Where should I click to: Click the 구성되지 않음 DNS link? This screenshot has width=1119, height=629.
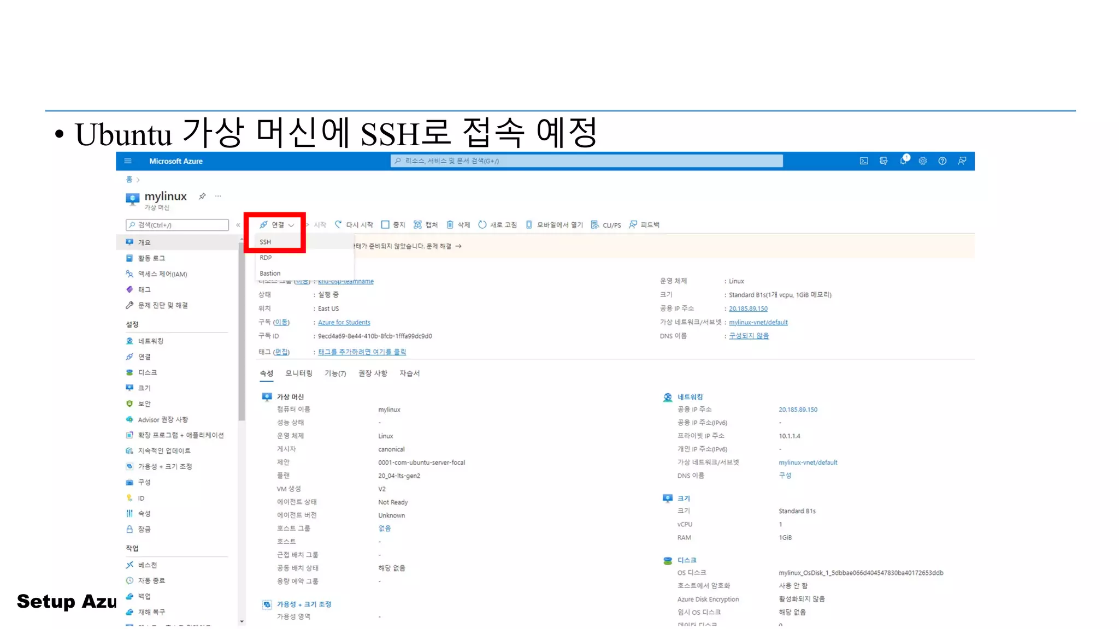coord(749,336)
